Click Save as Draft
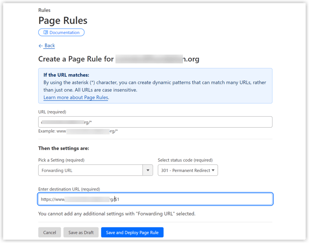The height and width of the screenshot is (243, 309). [x=81, y=232]
